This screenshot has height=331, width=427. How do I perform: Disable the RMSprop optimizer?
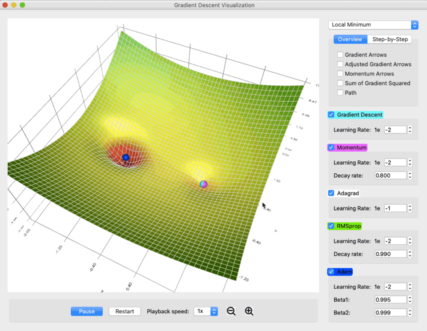(331, 226)
